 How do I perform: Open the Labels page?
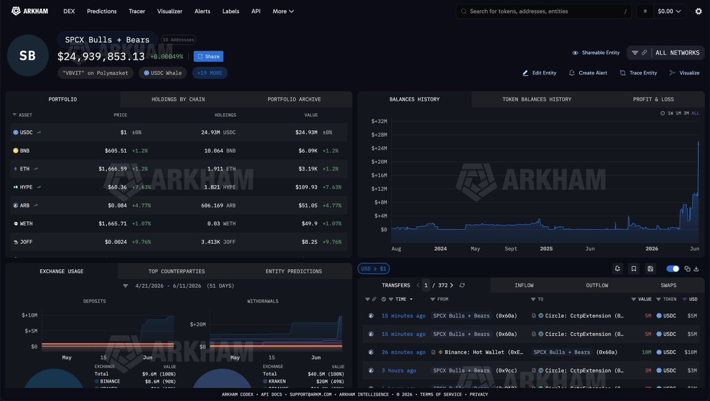click(x=231, y=11)
